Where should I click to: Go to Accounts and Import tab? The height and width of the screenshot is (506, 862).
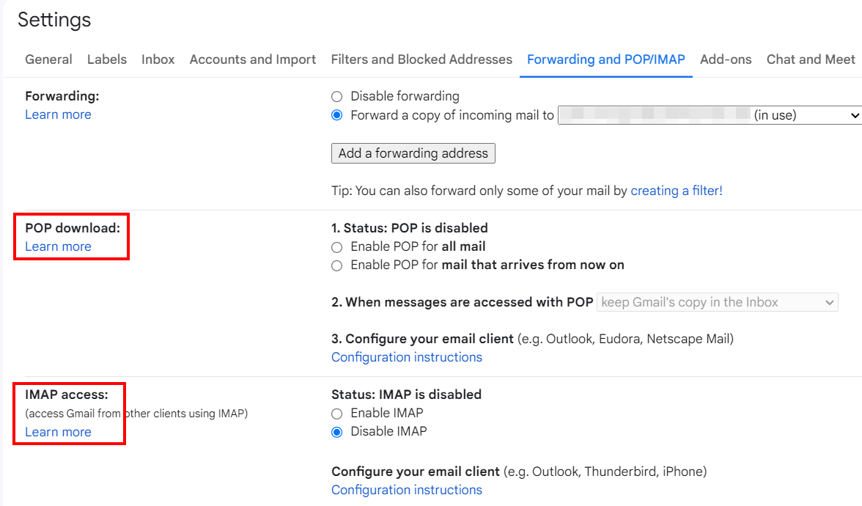pos(253,59)
